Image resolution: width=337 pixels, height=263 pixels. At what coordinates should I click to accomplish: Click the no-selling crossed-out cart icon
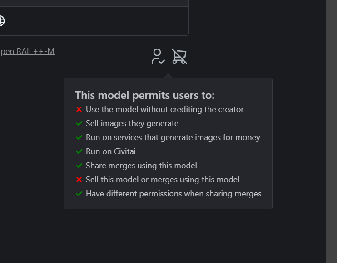(x=179, y=56)
